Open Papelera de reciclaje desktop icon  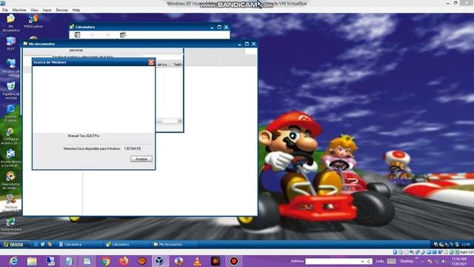11,90
